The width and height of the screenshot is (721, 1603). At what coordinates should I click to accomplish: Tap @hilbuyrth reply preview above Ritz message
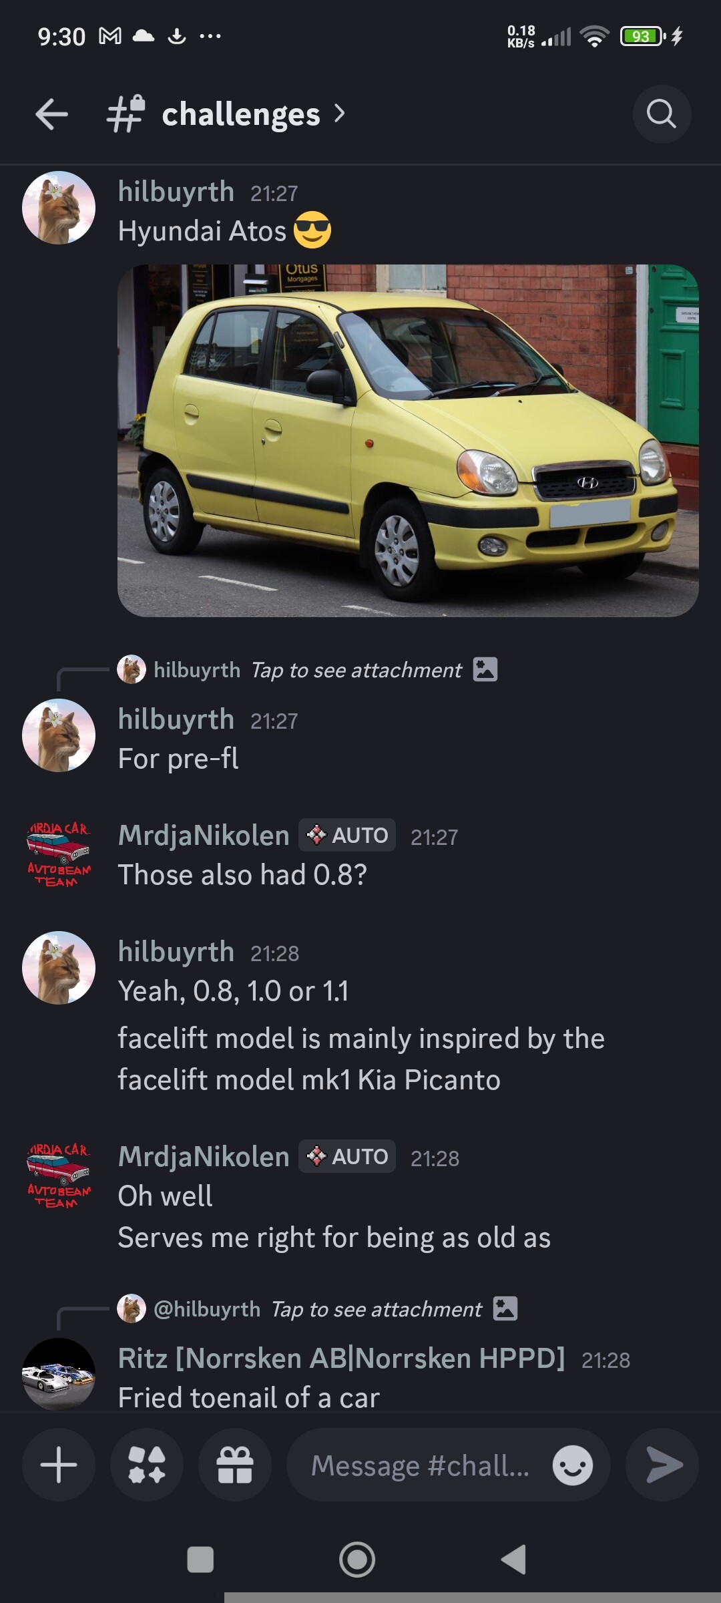318,1309
